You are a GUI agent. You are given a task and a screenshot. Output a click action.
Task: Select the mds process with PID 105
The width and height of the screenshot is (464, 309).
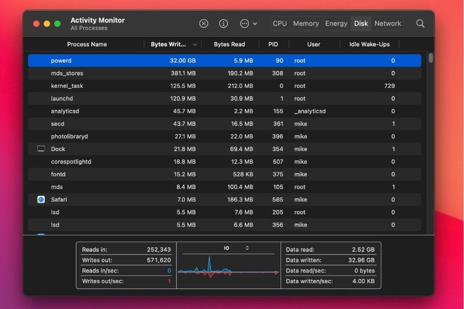[224, 187]
